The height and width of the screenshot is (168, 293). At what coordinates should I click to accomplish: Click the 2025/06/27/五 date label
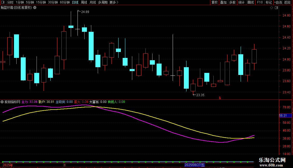click(x=194, y=165)
